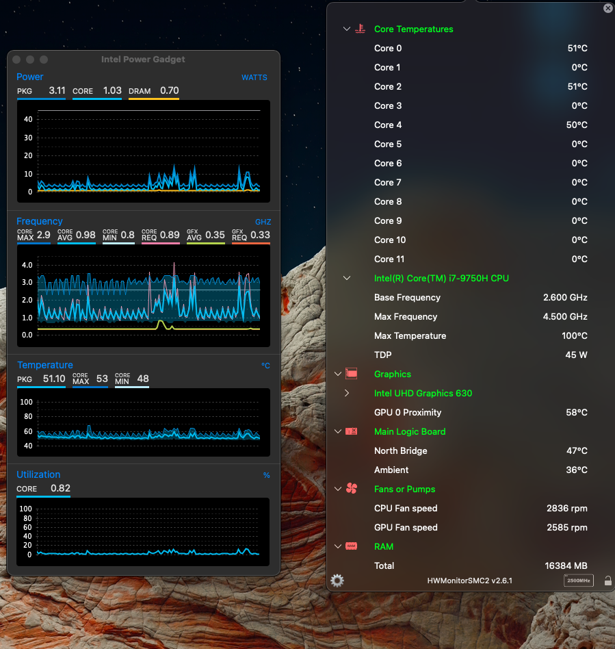Click the PKG temperature value 51.10
Screen dimensions: 615x649
pyautogui.click(x=54, y=379)
